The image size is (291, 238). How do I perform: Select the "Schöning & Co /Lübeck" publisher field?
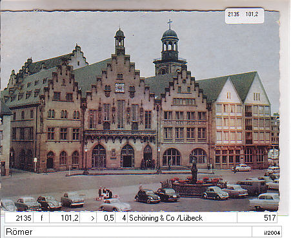click(182, 218)
